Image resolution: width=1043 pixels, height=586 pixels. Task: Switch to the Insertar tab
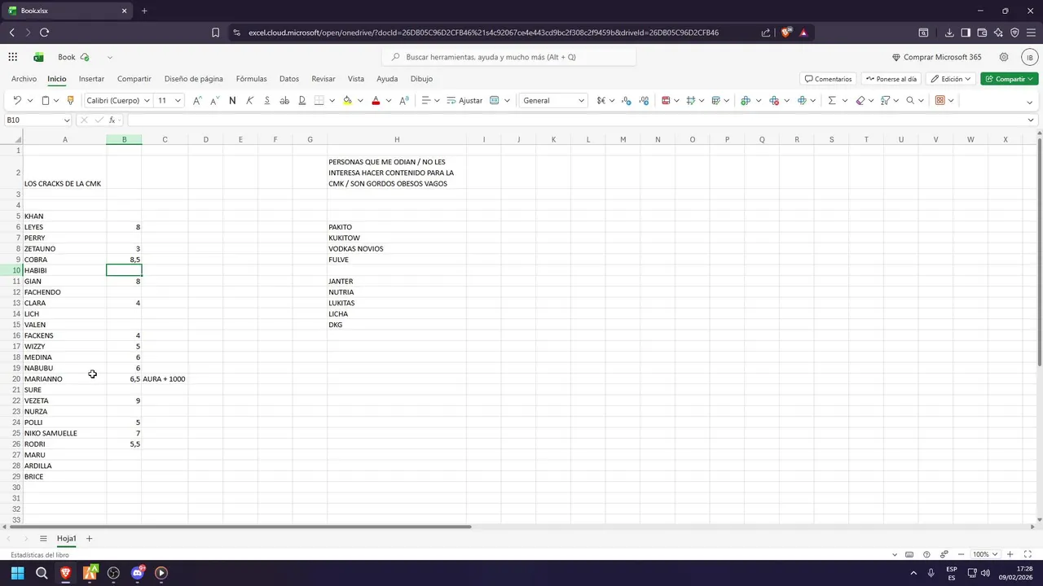point(91,79)
